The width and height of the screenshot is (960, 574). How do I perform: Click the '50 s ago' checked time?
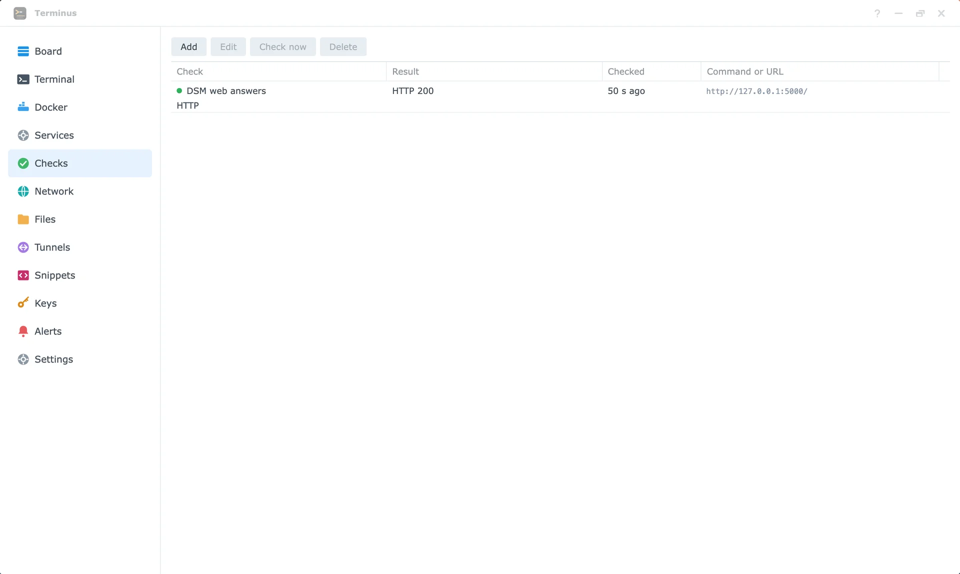coord(626,90)
